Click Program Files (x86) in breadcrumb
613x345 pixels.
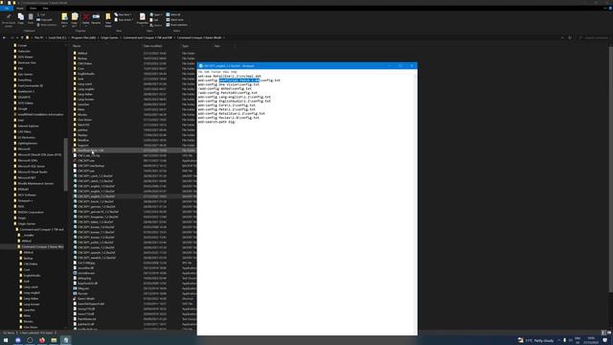pyautogui.click(x=83, y=37)
